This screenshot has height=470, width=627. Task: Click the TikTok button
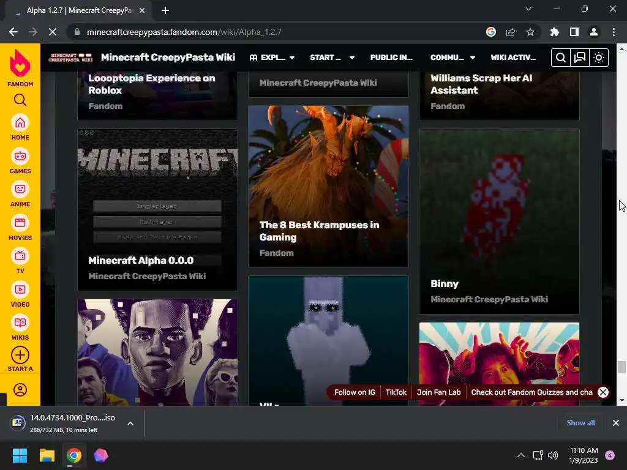[396, 392]
